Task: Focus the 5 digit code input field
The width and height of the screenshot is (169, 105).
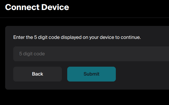Action: 91,54
